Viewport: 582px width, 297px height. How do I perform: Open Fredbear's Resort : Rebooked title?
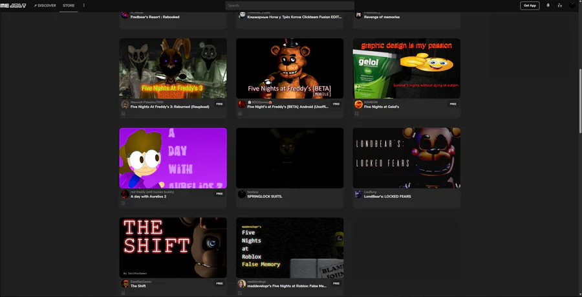[x=155, y=17]
